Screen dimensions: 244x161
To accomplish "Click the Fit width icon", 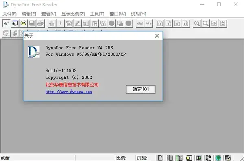I will pos(214,23).
